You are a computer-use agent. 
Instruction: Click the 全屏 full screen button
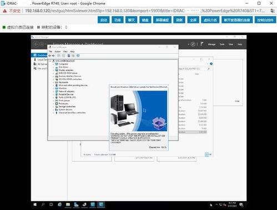[x=193, y=20]
